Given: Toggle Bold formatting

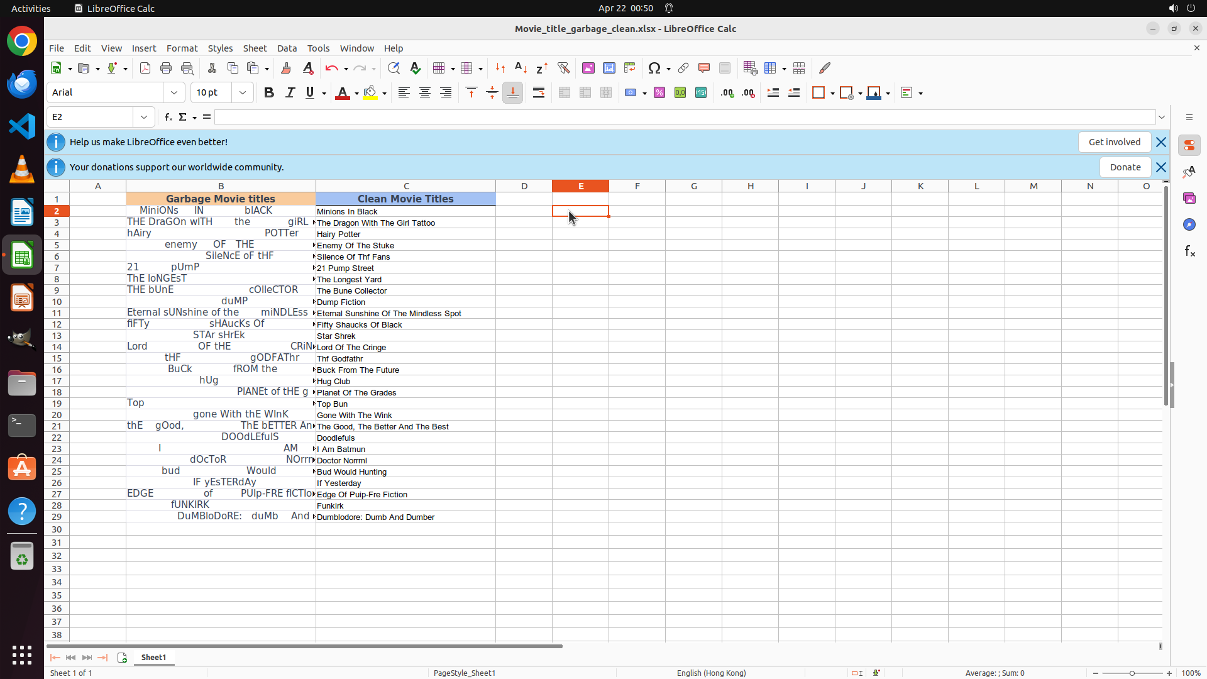Looking at the screenshot, I should pyautogui.click(x=269, y=92).
